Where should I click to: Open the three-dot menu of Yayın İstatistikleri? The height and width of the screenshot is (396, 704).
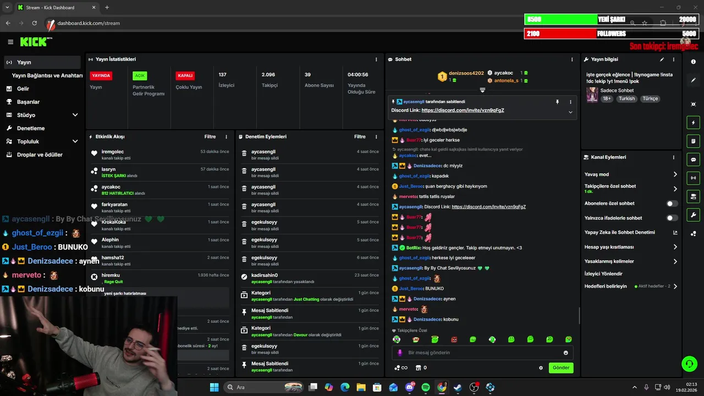point(376,59)
